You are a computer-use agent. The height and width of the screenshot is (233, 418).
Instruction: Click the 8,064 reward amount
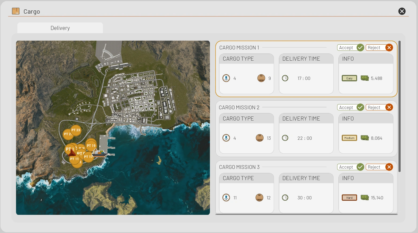tap(377, 138)
